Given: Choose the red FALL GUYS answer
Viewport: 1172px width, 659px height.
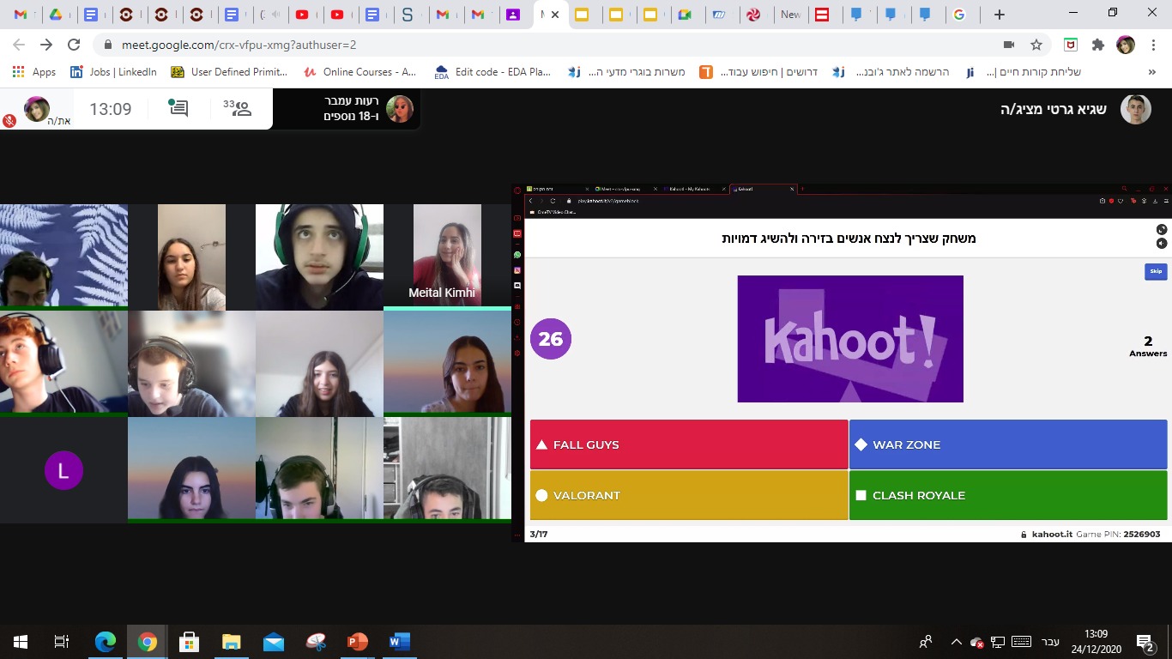Looking at the screenshot, I should [689, 444].
